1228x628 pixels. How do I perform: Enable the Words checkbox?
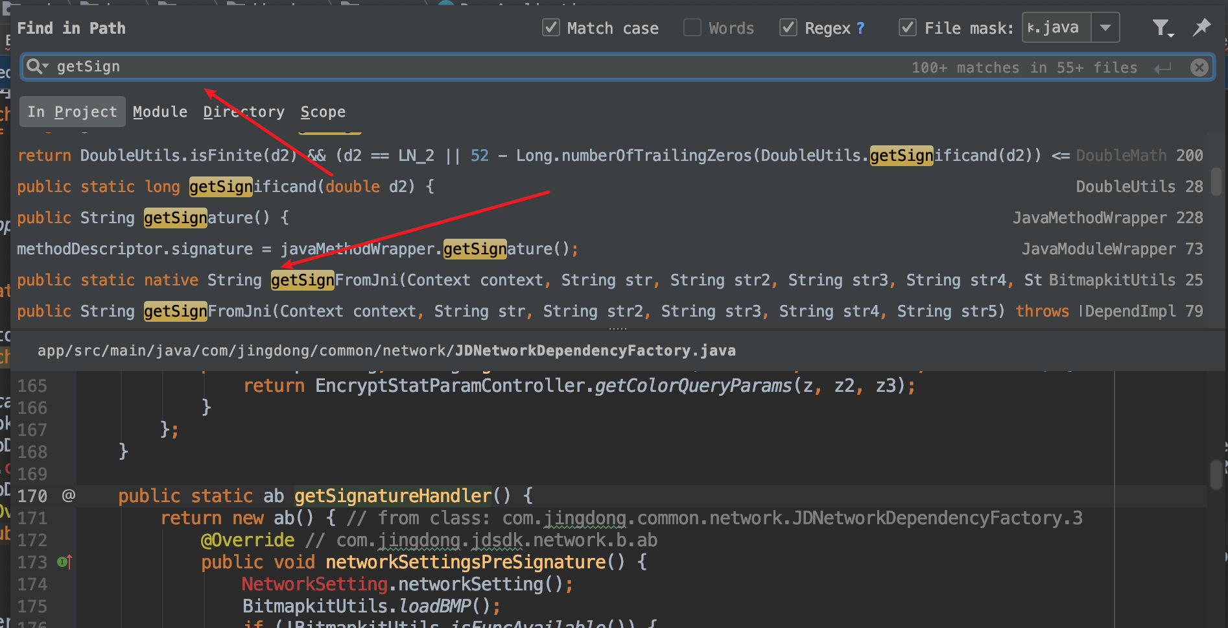[692, 28]
